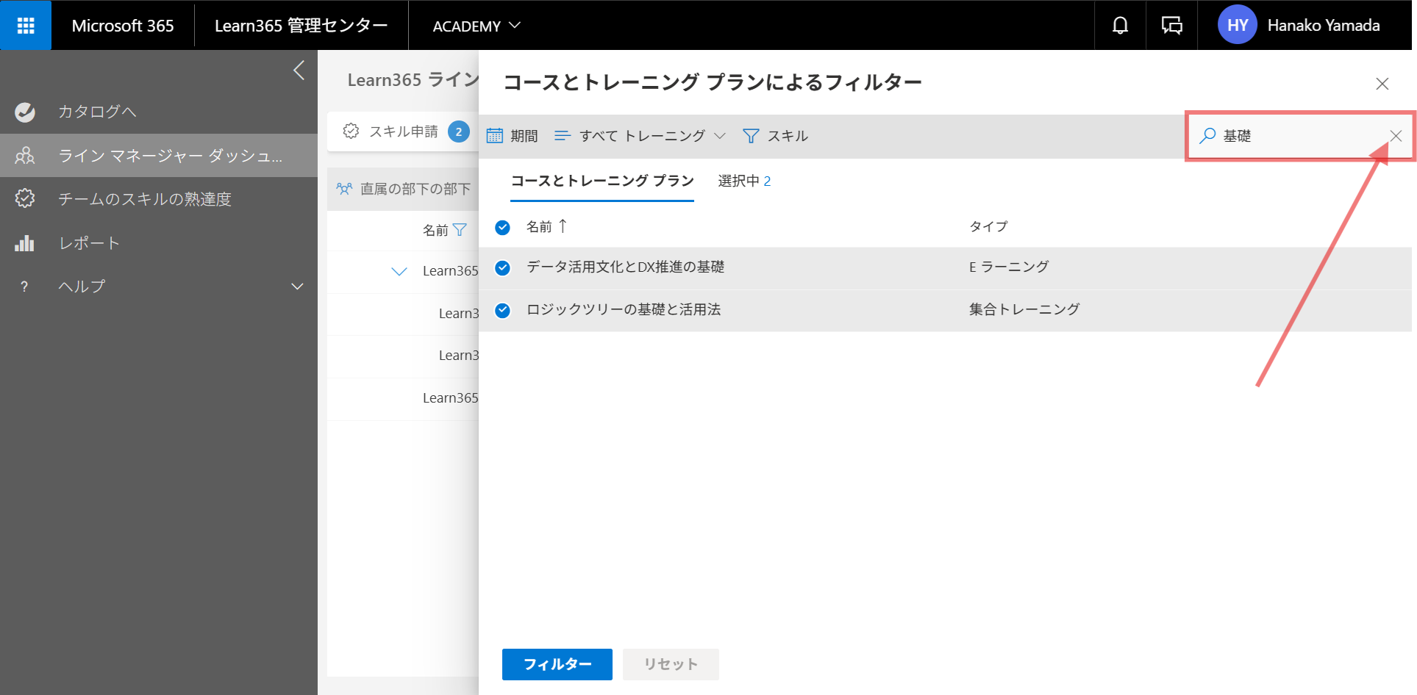The height and width of the screenshot is (695, 1417).
Task: Open the notifications bell
Action: coord(1120,25)
